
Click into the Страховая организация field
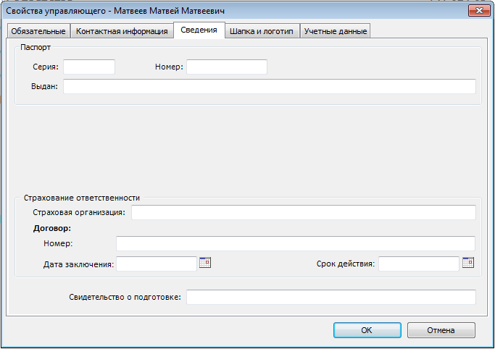coord(303,212)
